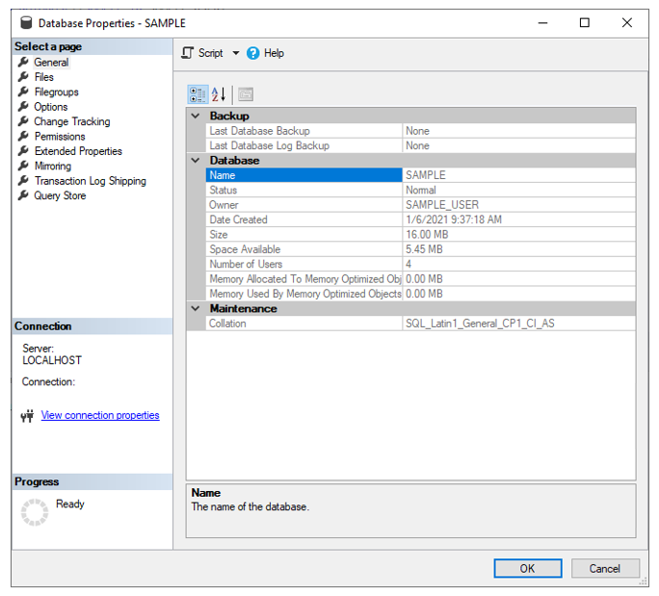This screenshot has height=596, width=659.
Task: Click the Help button label
Action: (274, 53)
